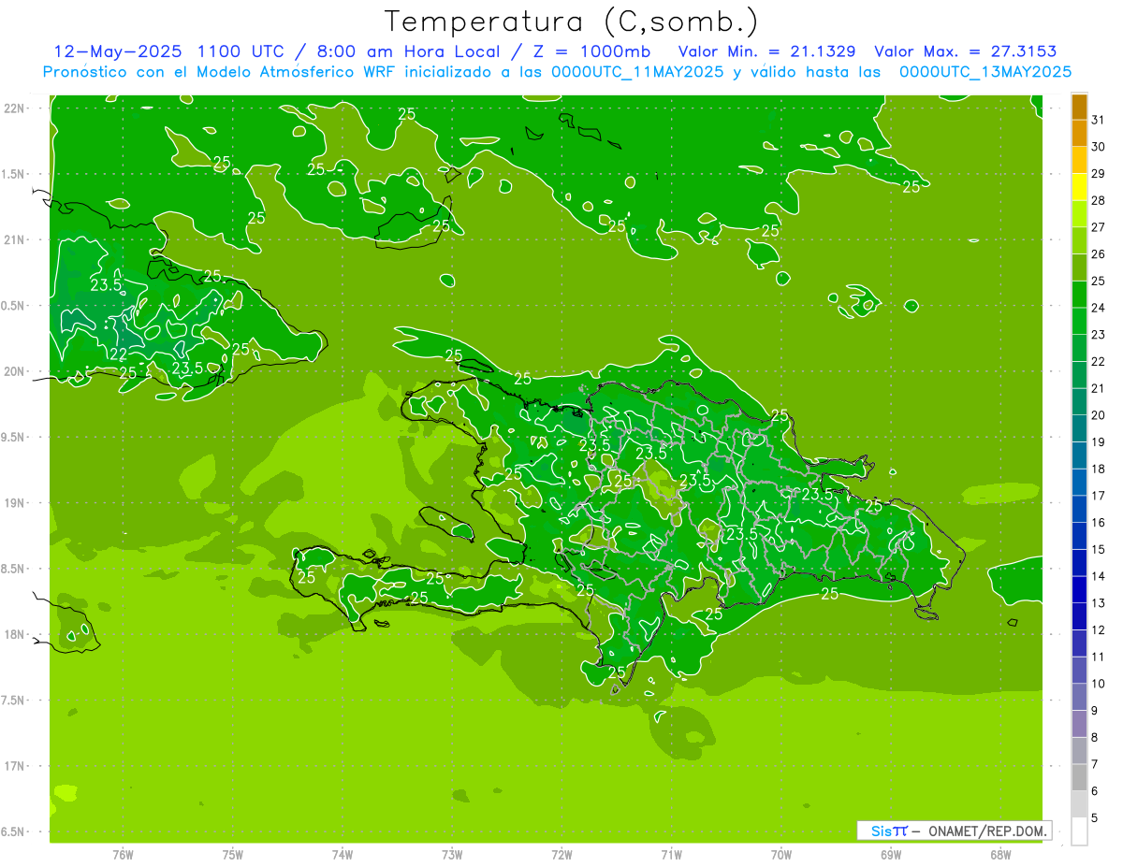Click the "17N" latitude axis label
The image size is (1123, 867).
click(x=15, y=766)
